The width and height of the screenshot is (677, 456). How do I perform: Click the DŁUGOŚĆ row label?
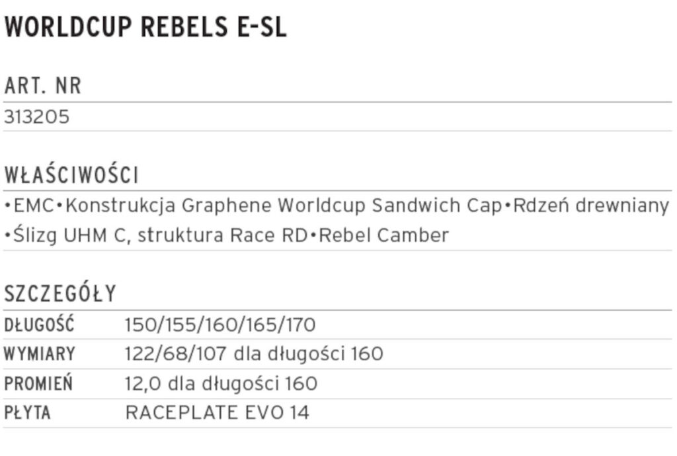39,325
